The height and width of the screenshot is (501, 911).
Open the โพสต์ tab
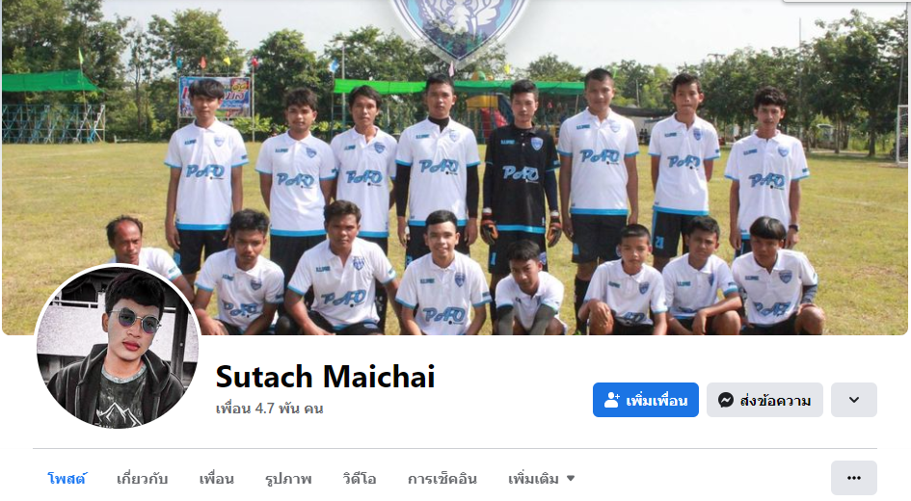(x=67, y=479)
